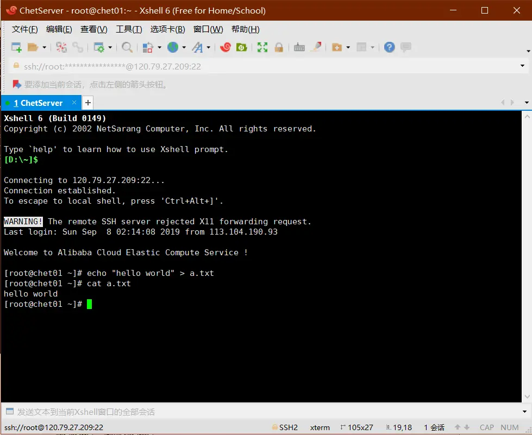This screenshot has width=532, height=435.
Task: Expand the Open folder dropdown arrow
Action: (x=45, y=47)
